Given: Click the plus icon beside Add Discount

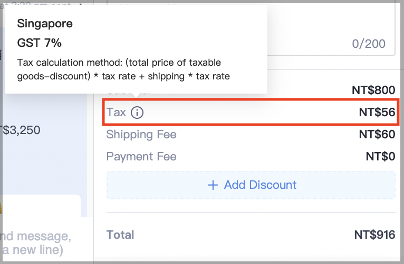Looking at the screenshot, I should pyautogui.click(x=213, y=185).
